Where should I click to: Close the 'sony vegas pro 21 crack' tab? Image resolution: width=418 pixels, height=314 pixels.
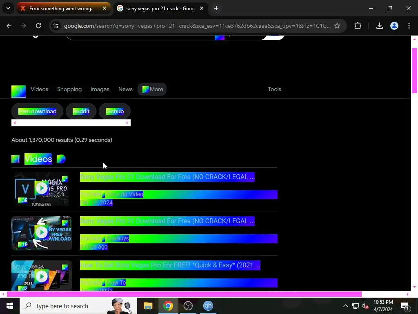202,8
